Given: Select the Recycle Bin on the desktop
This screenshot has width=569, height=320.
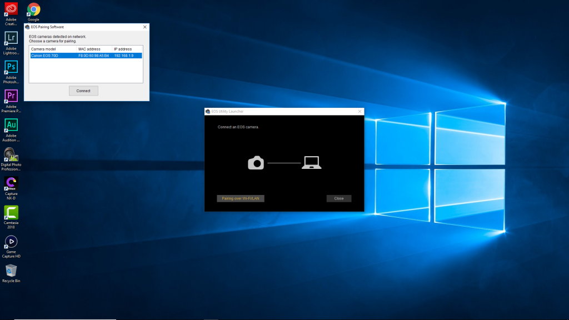Looking at the screenshot, I should (11, 271).
